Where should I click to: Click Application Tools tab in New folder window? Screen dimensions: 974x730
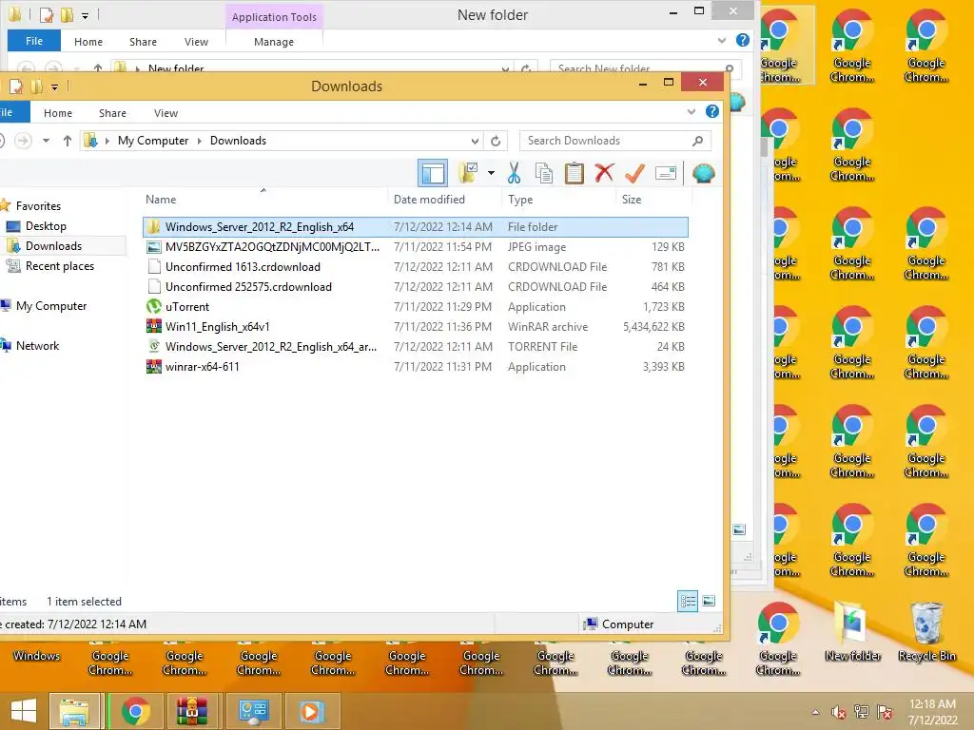[x=274, y=17]
